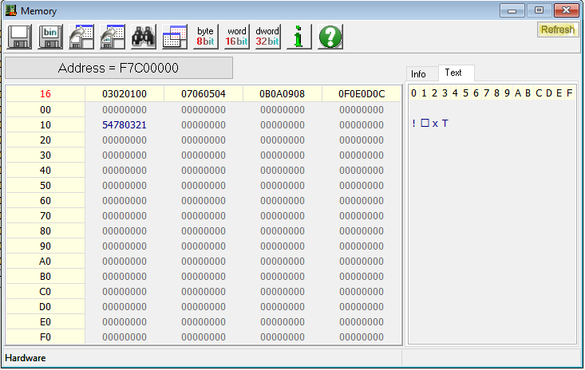
Task: Switch to word 16bit view
Action: [237, 37]
